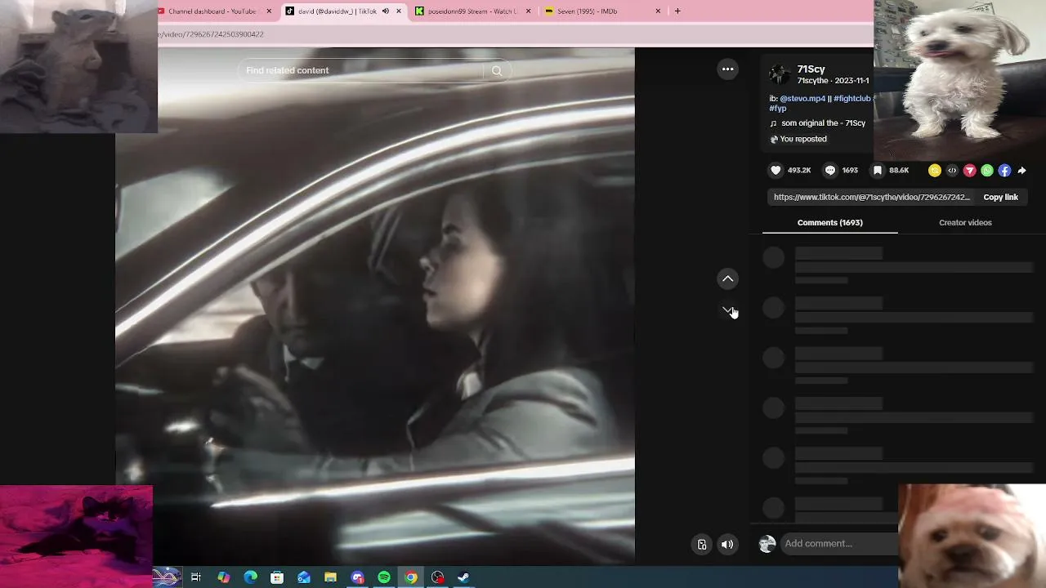Close the Channel dashboard YouTube tab

(269, 11)
